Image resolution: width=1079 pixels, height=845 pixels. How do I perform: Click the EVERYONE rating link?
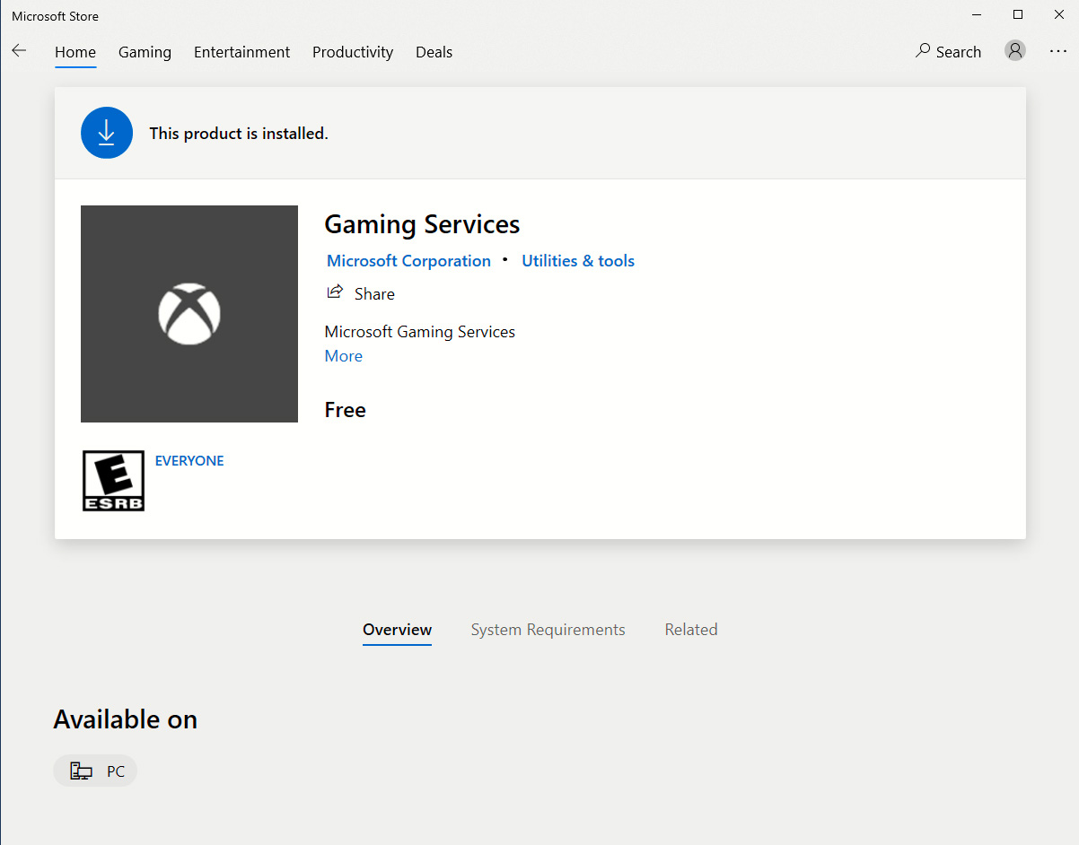[x=189, y=461]
